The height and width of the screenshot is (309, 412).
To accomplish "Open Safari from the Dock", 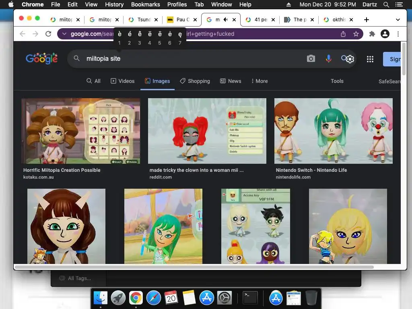I will (153, 298).
